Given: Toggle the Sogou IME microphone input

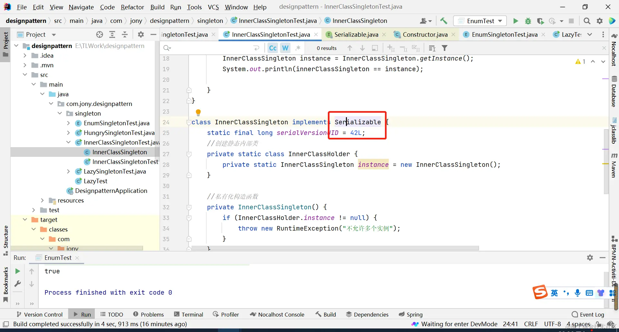Looking at the screenshot, I should point(577,293).
